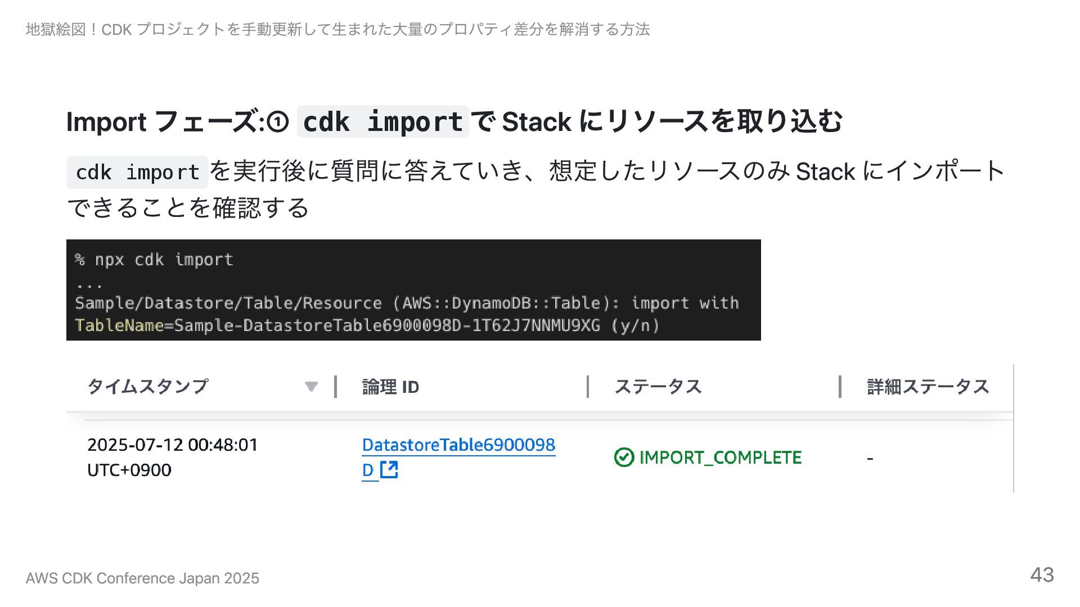
Task: Click the column divider after 論理 ID
Action: [x=588, y=387]
